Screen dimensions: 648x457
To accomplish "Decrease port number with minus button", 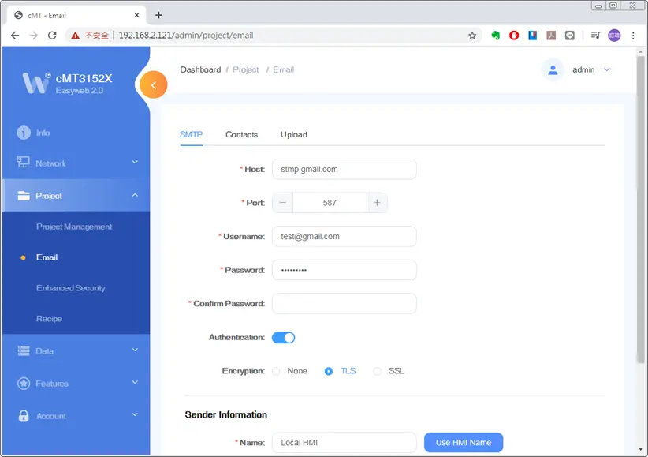I will tap(283, 203).
